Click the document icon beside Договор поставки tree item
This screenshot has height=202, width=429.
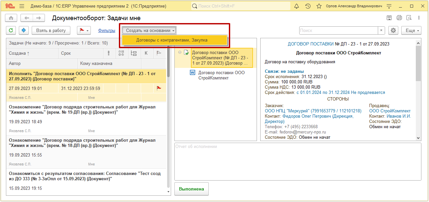pyautogui.click(x=186, y=52)
